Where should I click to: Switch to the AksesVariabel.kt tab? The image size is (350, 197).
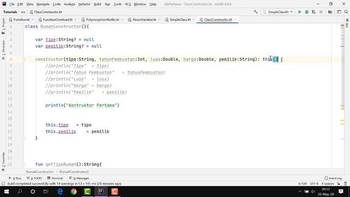click(x=144, y=20)
